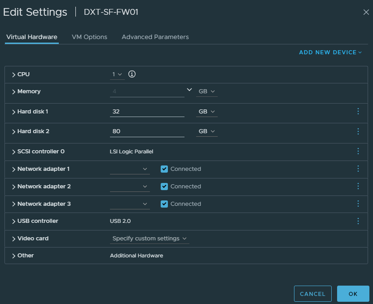Viewport: 373px width, 304px height.
Task: Click the CPU info icon
Action: click(132, 74)
